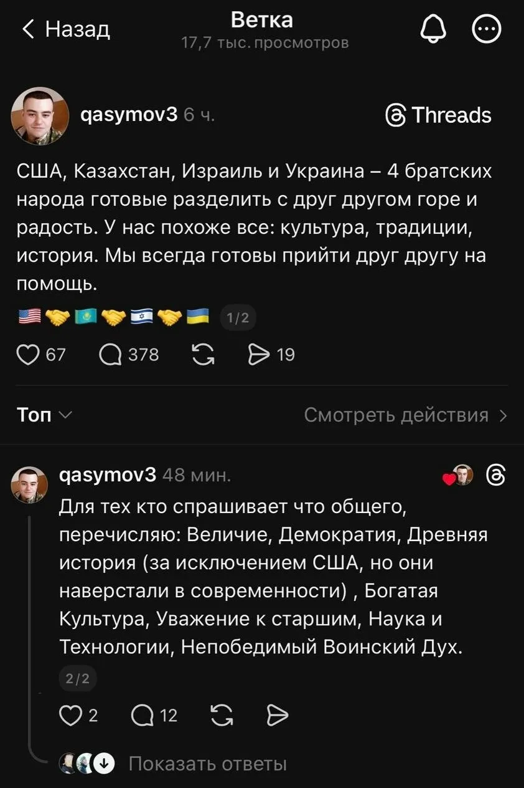Like the main post with 67 likes

(x=27, y=355)
